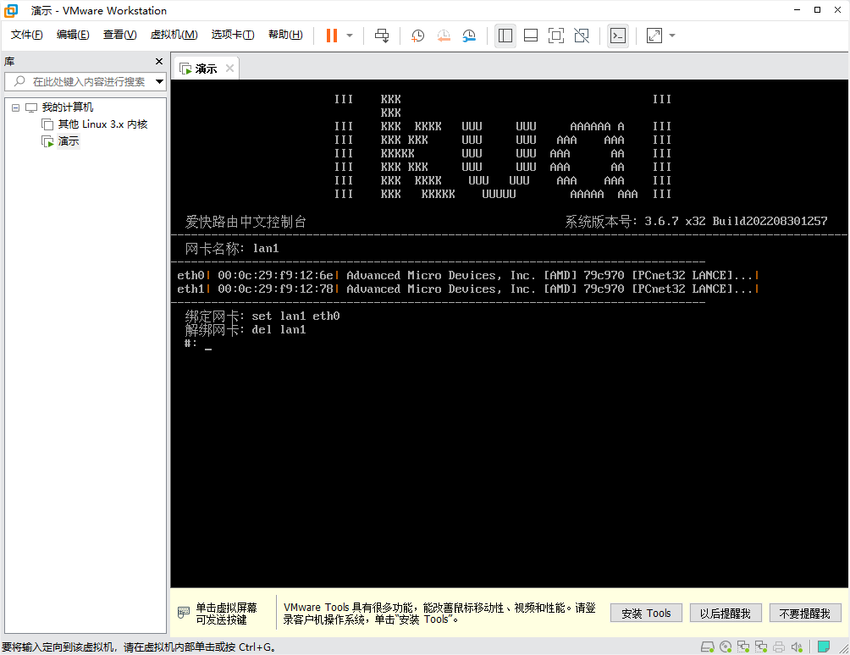Viewport: 850px width, 655px height.
Task: Click the keyboard icon in the hint bar
Action: point(184,613)
